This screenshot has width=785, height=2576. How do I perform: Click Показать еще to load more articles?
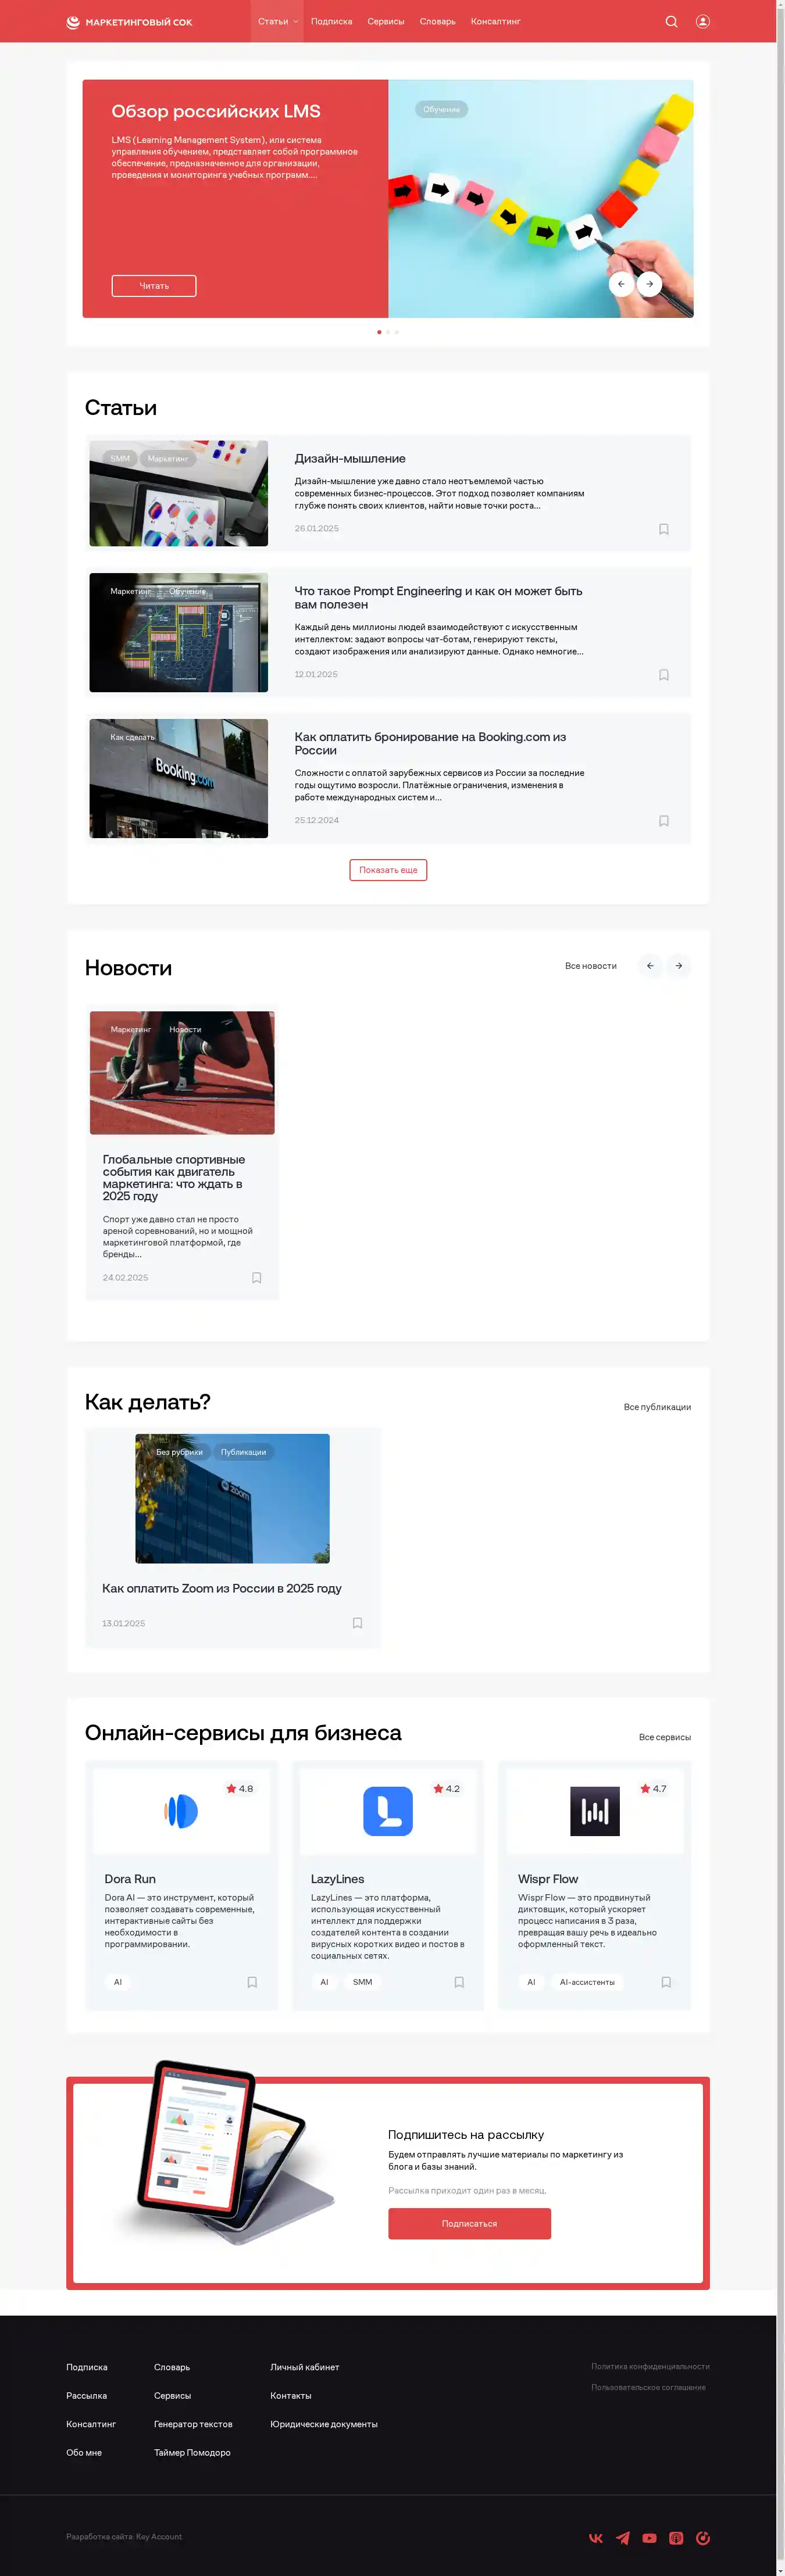point(388,870)
